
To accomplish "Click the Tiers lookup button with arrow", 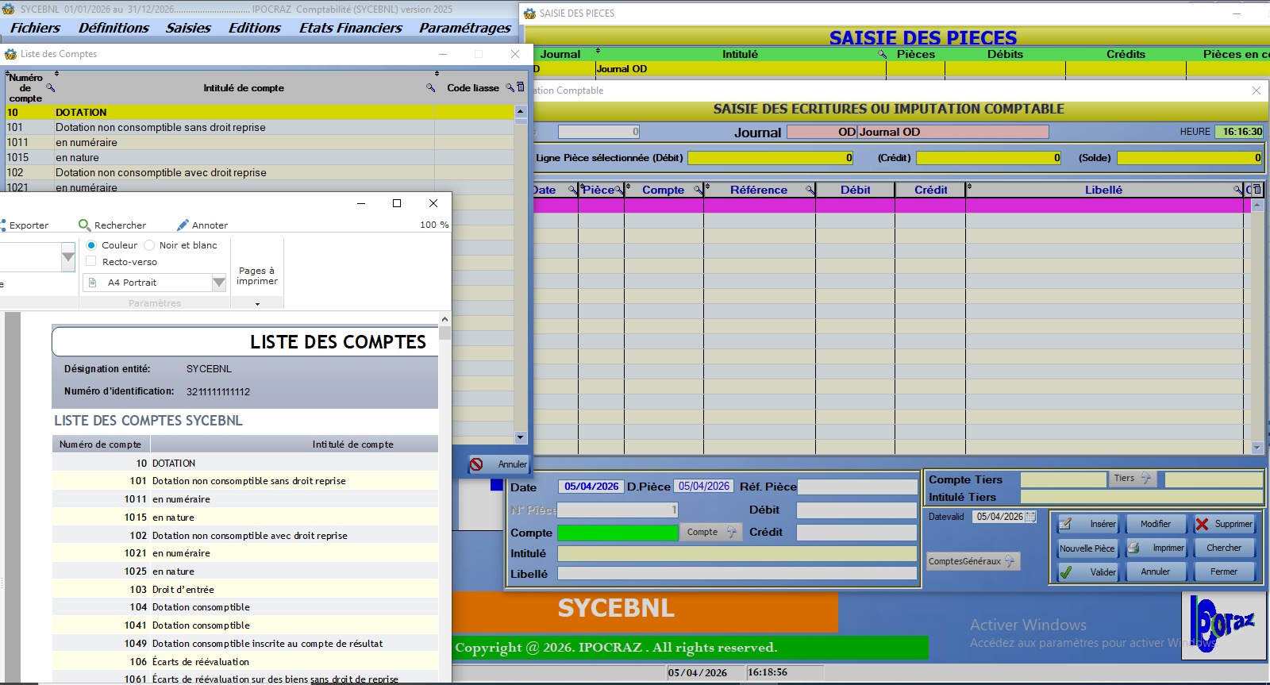I will click(1132, 478).
